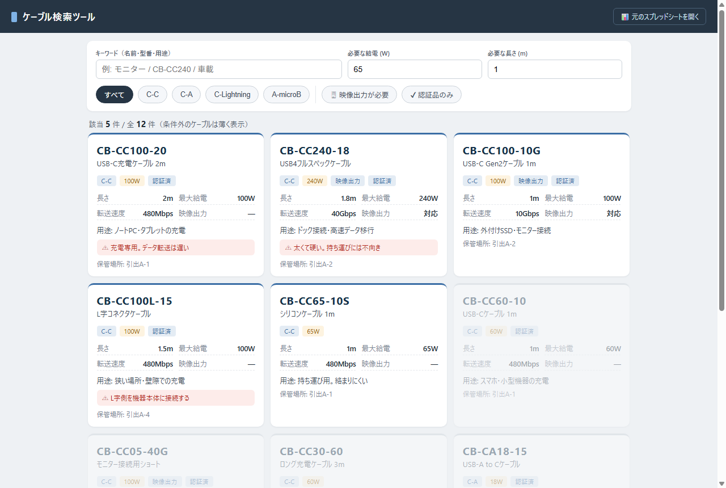Click the 必要な給電 (W) input

click(x=415, y=69)
